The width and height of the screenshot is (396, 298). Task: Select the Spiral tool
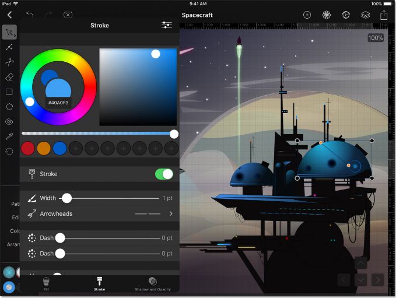click(x=9, y=121)
